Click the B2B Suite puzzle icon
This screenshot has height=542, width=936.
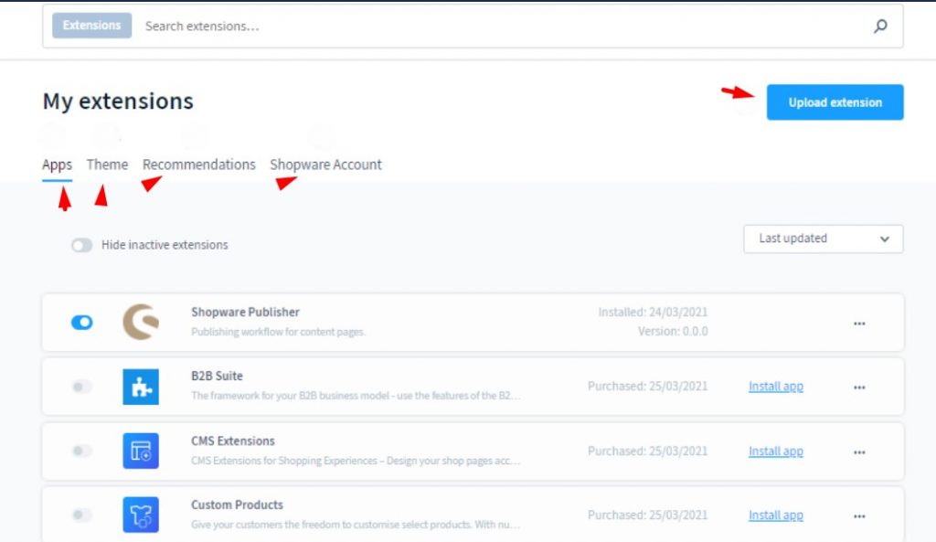pos(141,387)
